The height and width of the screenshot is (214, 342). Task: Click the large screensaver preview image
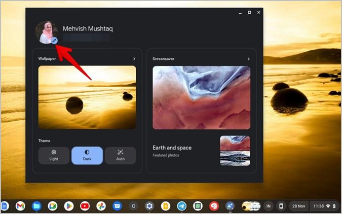point(201,97)
